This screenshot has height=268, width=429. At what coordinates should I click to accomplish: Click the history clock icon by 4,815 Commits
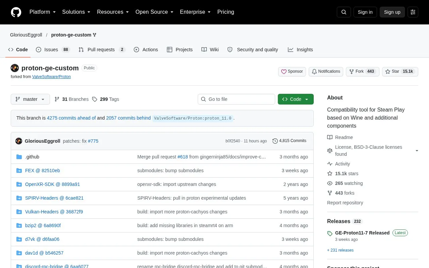coord(275,141)
